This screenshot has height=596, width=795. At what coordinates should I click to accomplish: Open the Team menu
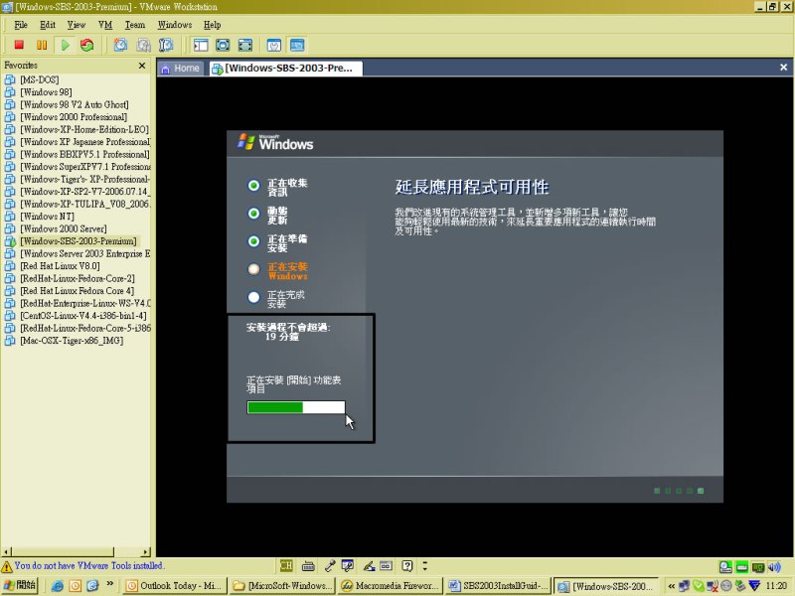coord(135,25)
